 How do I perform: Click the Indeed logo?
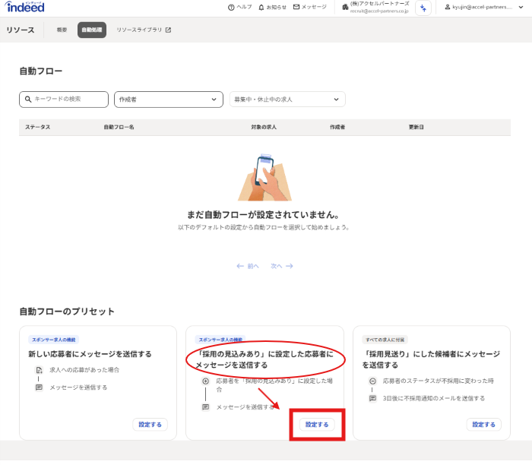pyautogui.click(x=25, y=8)
